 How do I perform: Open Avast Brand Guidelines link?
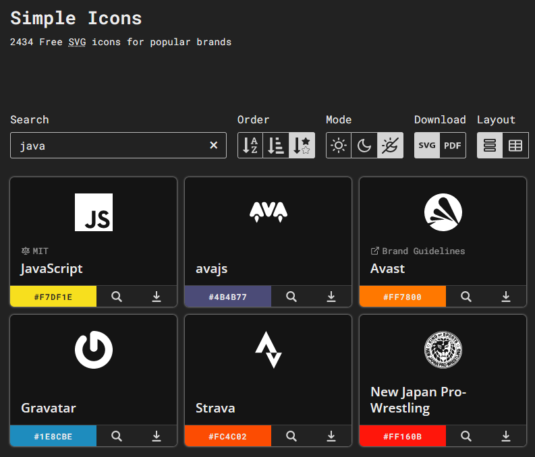click(418, 251)
